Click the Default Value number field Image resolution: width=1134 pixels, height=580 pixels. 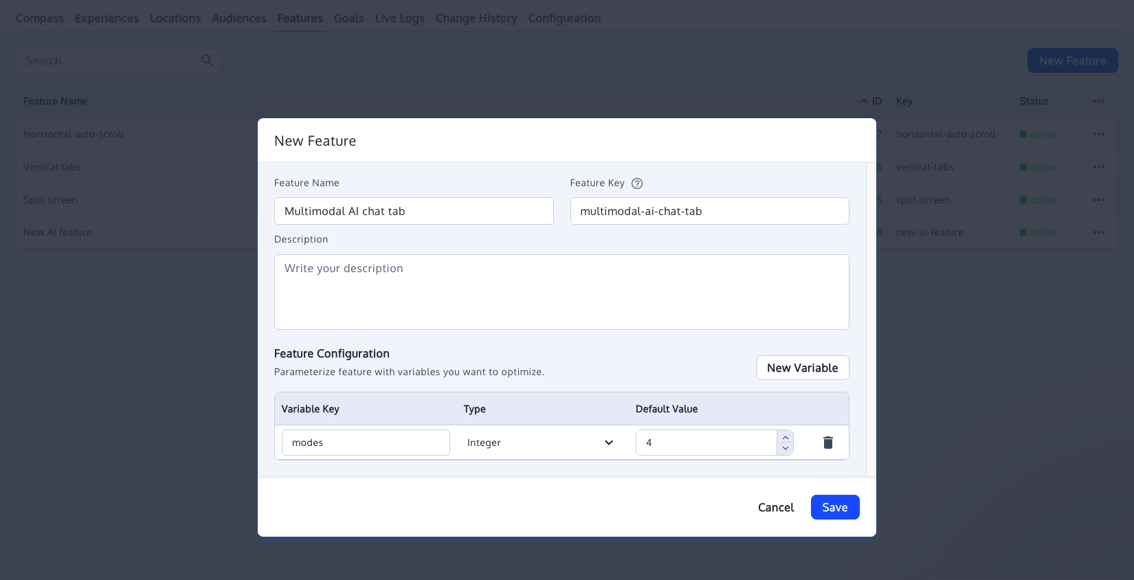[x=707, y=443]
